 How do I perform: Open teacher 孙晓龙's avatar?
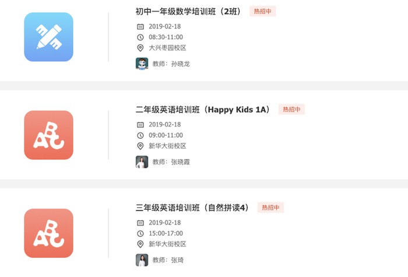(x=142, y=64)
